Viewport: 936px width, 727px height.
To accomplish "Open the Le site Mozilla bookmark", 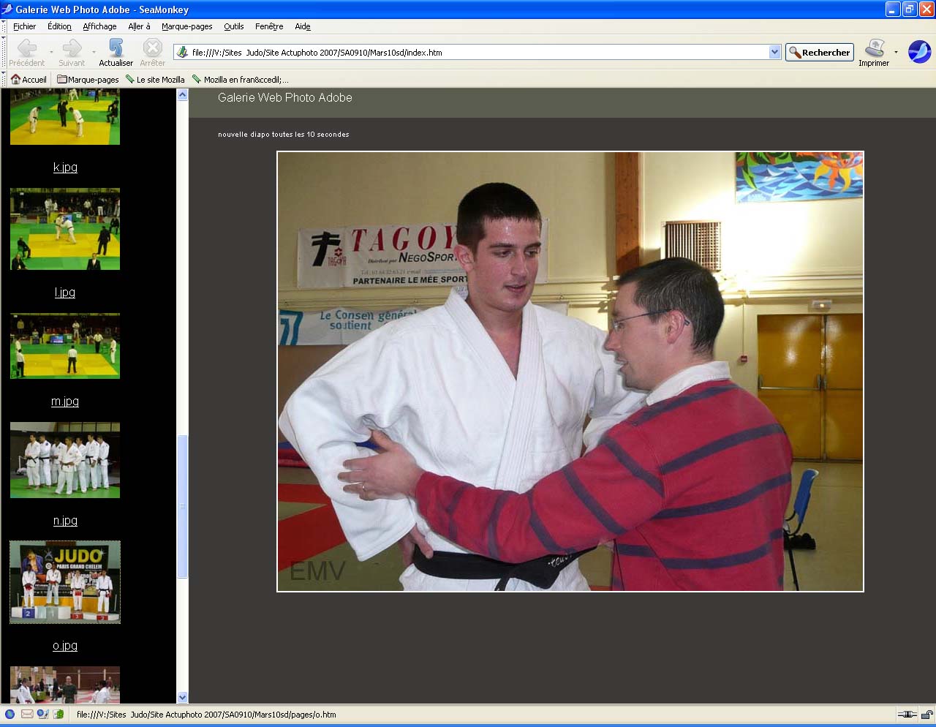I will [x=154, y=79].
